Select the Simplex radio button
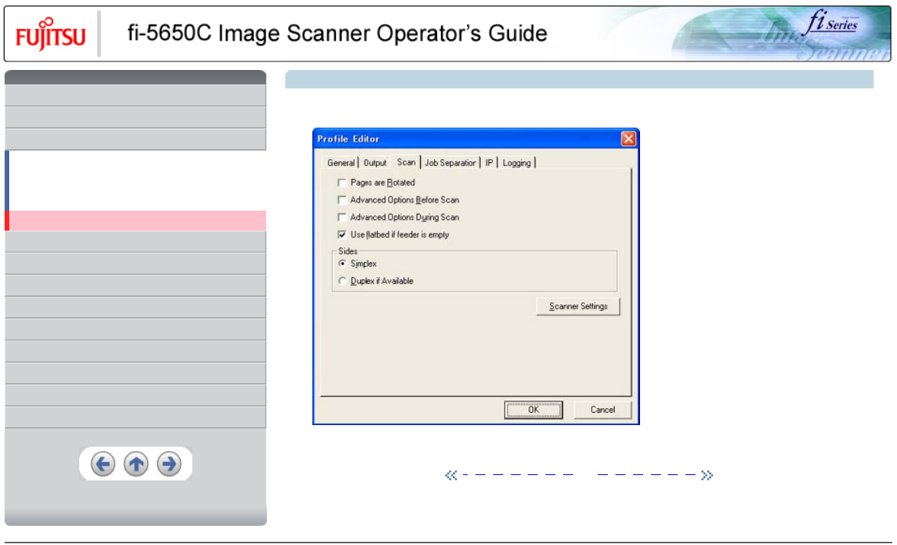This screenshot has height=545, width=897. coord(342,264)
